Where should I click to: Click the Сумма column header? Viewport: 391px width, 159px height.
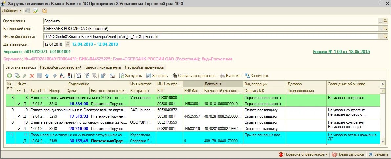click(x=77, y=90)
